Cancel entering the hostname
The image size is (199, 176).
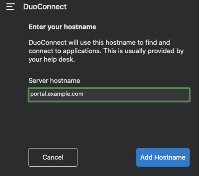[x=53, y=157]
